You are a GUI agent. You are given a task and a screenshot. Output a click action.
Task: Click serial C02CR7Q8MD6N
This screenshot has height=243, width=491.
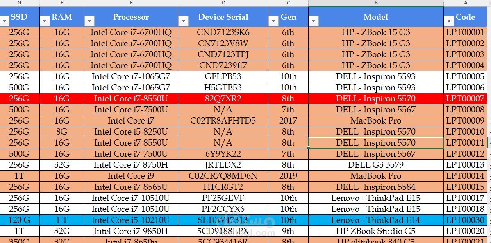tap(223, 176)
